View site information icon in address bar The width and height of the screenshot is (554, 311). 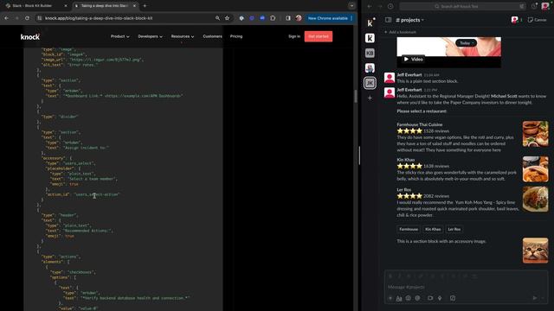40,18
